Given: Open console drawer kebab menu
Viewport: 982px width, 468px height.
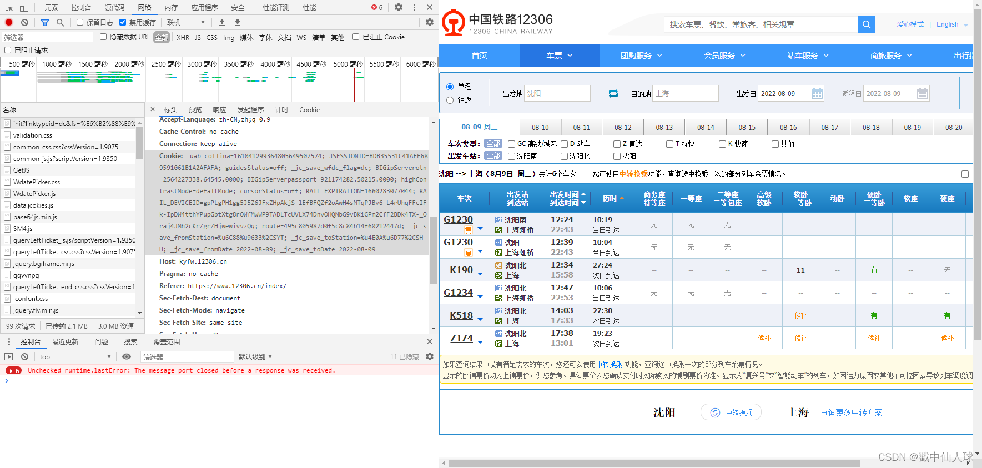Looking at the screenshot, I should (x=9, y=341).
